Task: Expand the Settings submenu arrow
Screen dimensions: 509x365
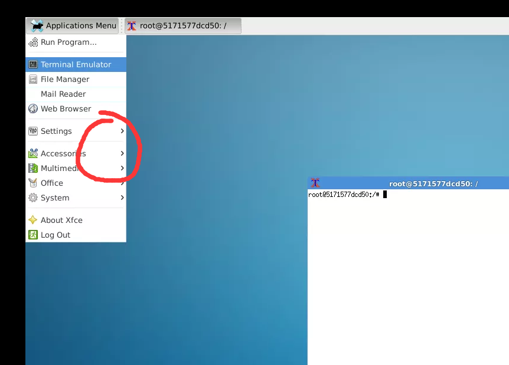Action: click(122, 131)
